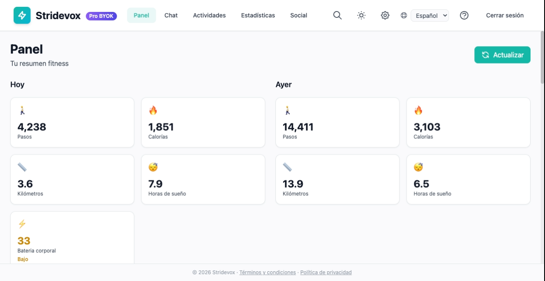Click the lightning icon in Batería corporal card
The image size is (545, 281).
coord(22,224)
